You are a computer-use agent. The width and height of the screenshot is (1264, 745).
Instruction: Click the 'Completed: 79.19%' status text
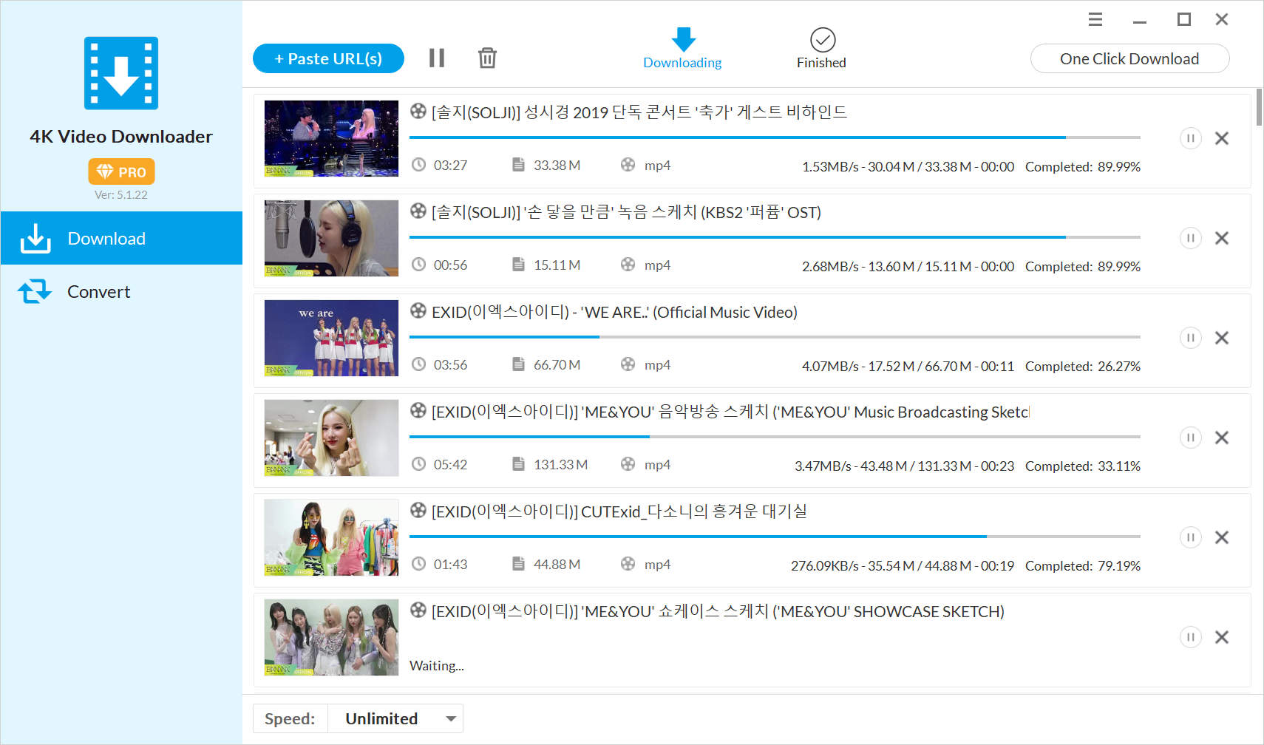pyautogui.click(x=1083, y=565)
